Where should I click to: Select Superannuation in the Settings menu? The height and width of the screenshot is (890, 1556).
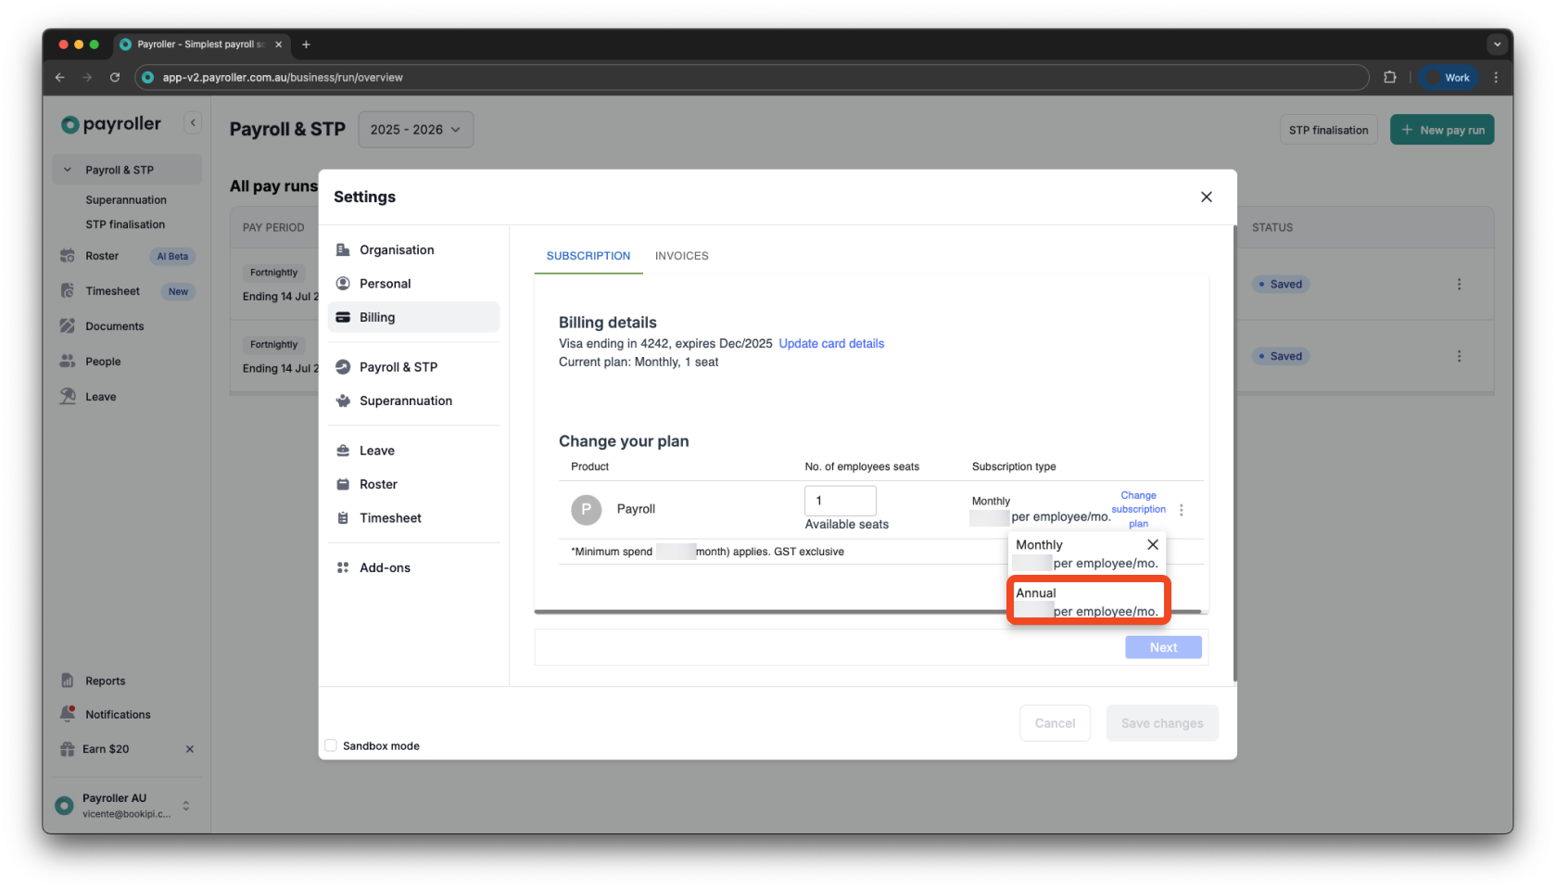click(405, 400)
